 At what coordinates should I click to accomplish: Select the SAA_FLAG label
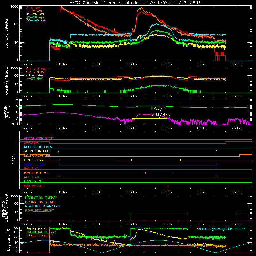click(31, 168)
